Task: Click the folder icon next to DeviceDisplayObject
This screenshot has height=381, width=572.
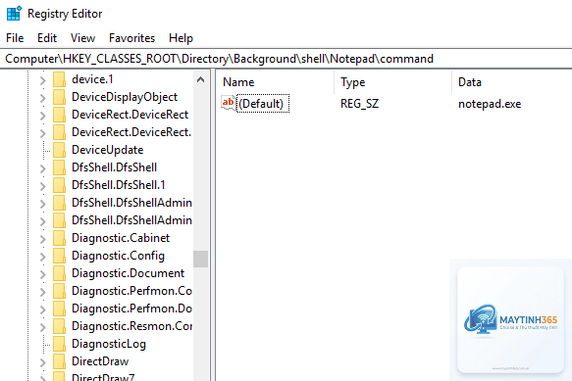Action: click(x=59, y=97)
